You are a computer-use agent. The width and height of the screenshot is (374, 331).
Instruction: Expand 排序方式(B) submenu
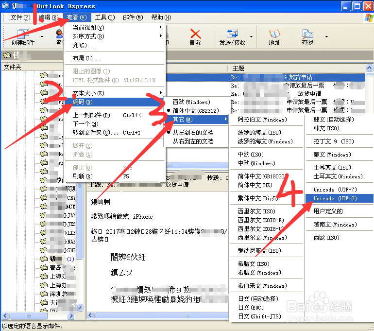coord(115,36)
